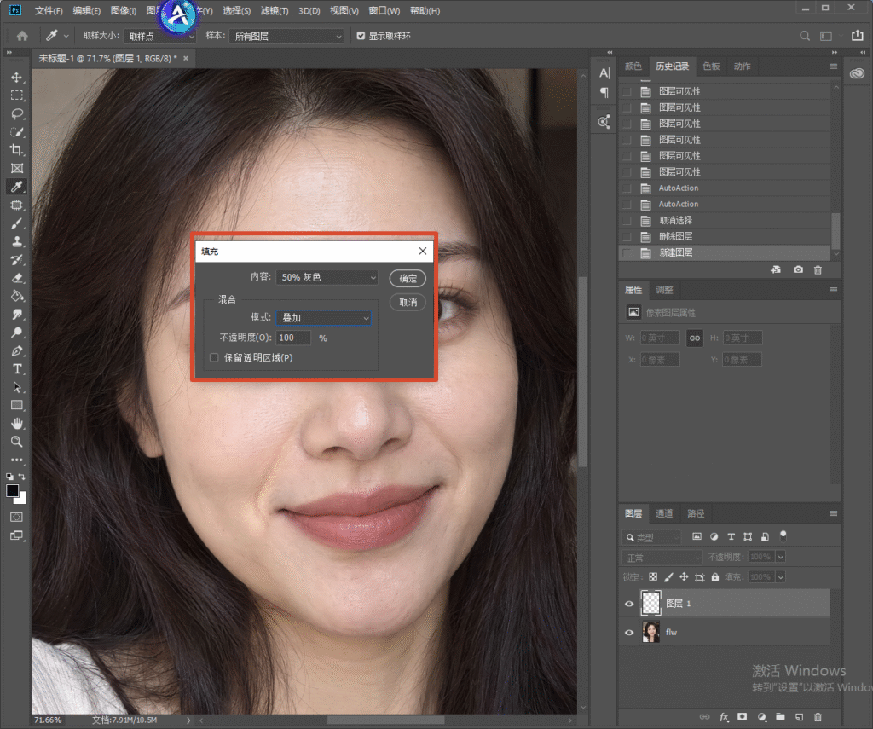The width and height of the screenshot is (873, 729).
Task: Select the Move tool
Action: pyautogui.click(x=17, y=77)
